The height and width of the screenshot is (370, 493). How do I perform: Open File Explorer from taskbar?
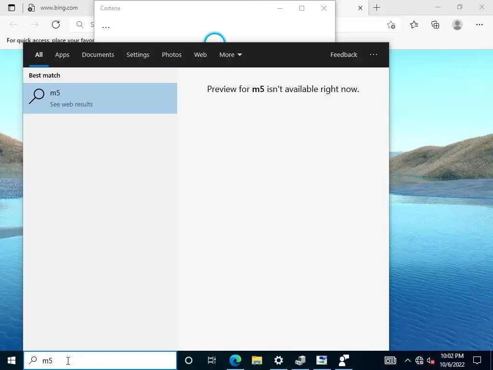click(257, 360)
